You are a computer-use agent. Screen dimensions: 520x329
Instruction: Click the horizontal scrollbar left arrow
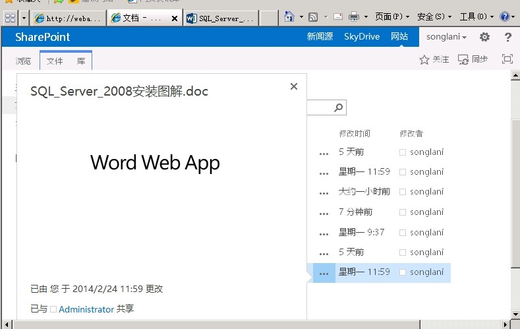click(7, 324)
